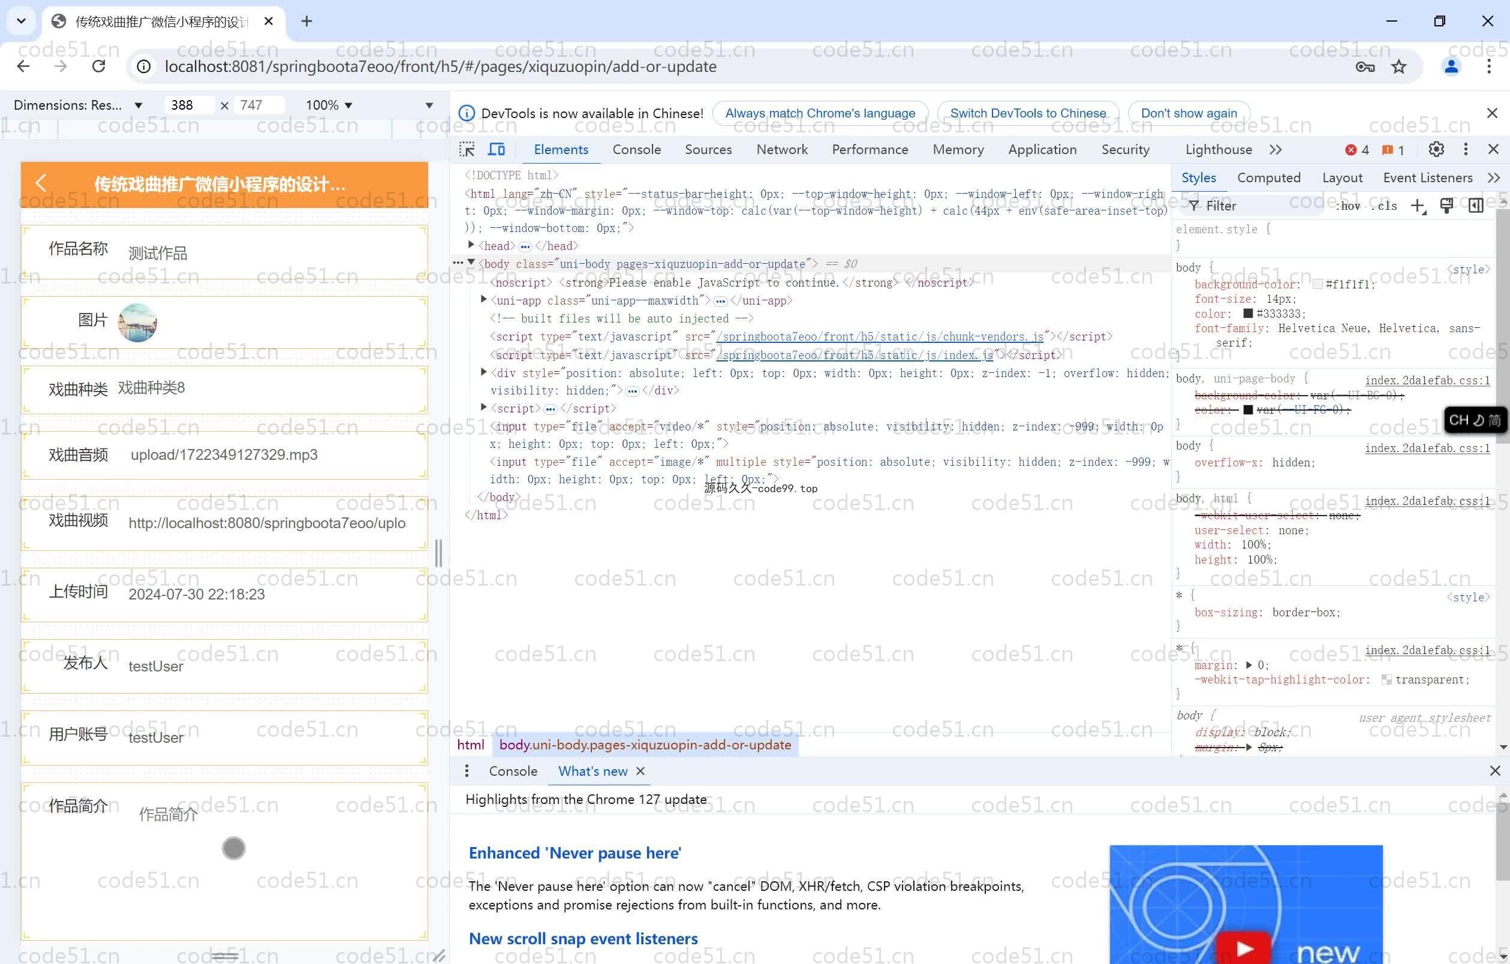
Task: Open the 100% zoom dropdown
Action: [x=329, y=106]
